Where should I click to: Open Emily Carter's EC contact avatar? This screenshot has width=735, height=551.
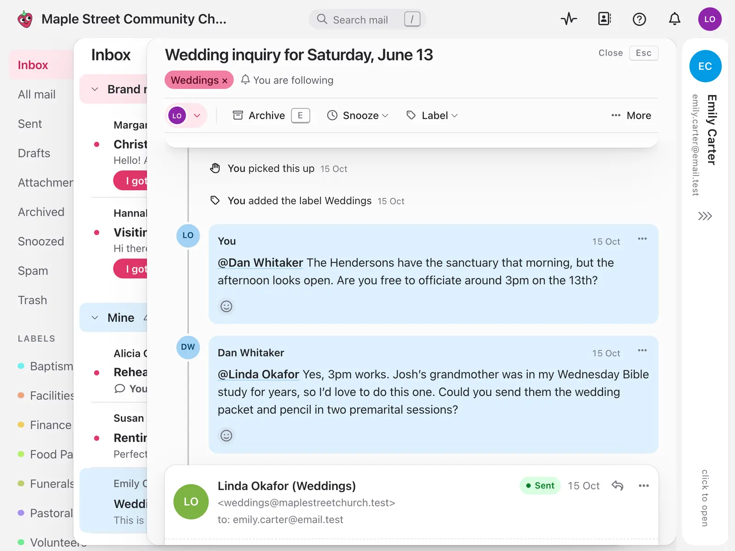click(x=705, y=66)
